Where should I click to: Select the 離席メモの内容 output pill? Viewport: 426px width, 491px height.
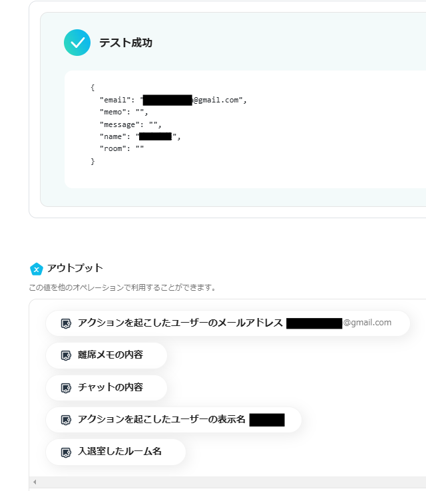pos(110,355)
